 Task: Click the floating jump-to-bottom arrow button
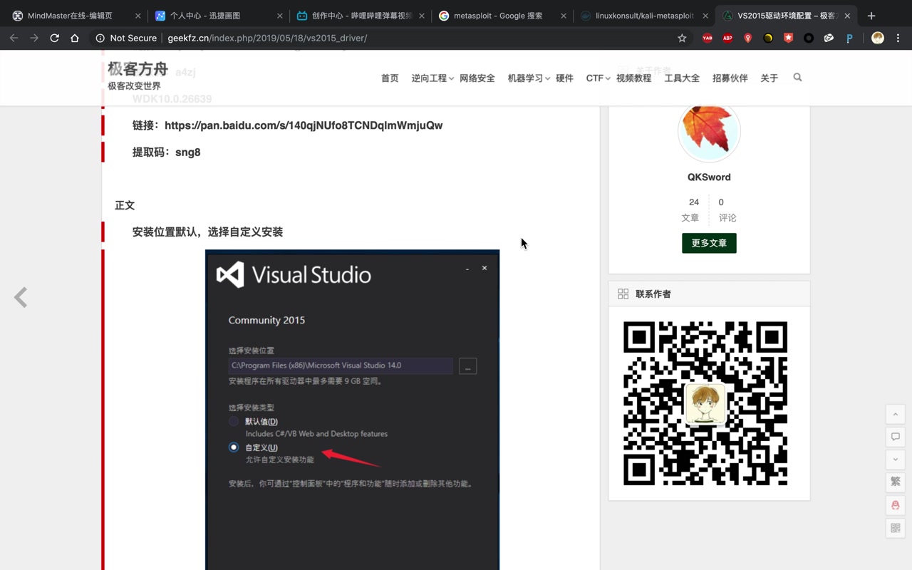(x=896, y=460)
